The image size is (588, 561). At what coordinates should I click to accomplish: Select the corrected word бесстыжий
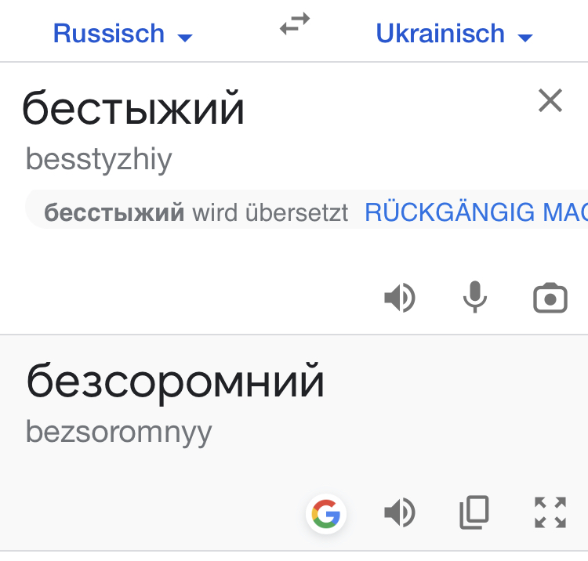pos(114,212)
